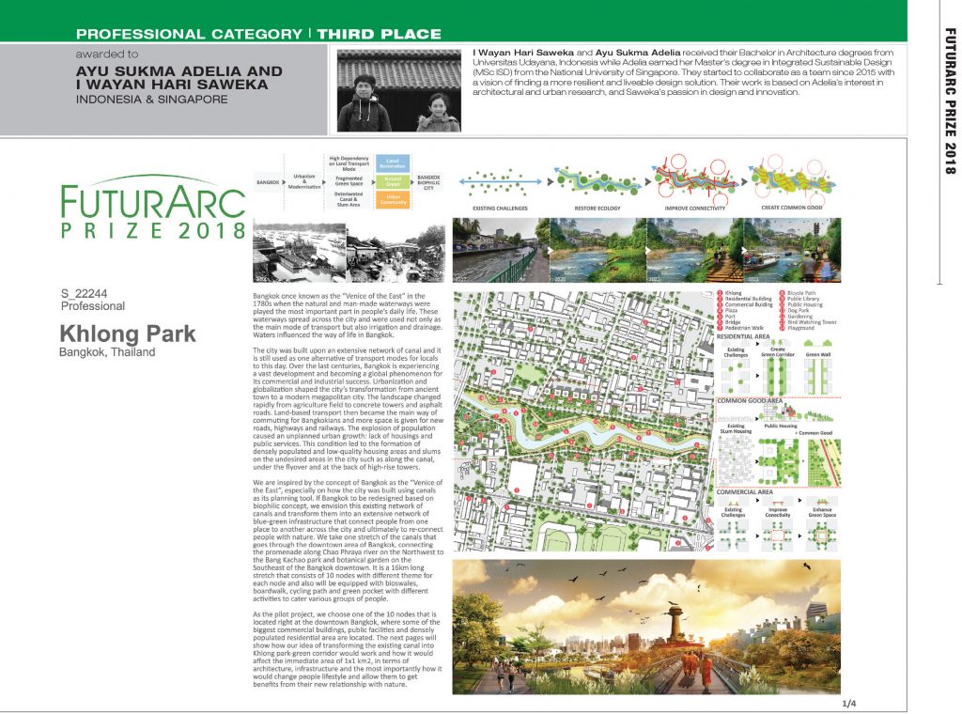Click the 1/4 page number
This screenshot has width=962, height=714.
(849, 703)
